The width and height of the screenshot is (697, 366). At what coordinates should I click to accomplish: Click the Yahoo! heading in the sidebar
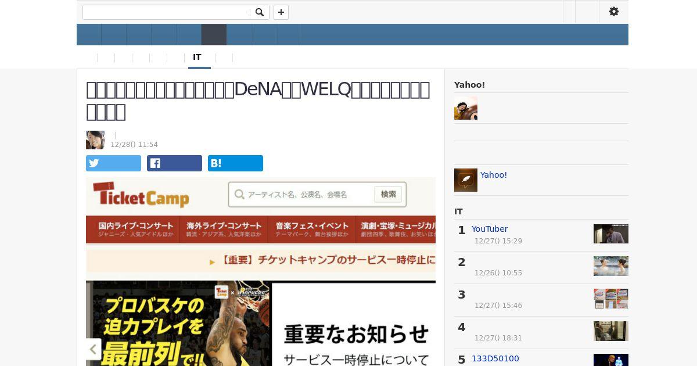[469, 85]
